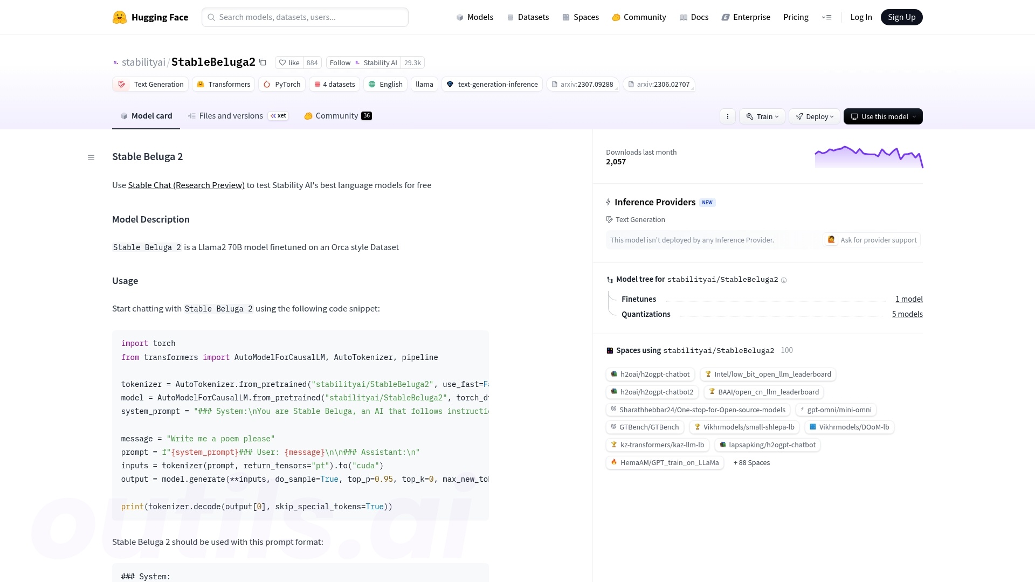The image size is (1035, 582).
Task: Select the PyTorch tag
Action: (282, 84)
